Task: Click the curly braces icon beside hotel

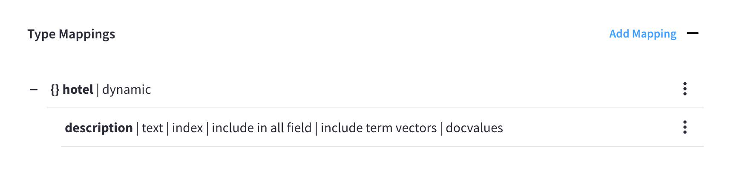Action: [55, 90]
